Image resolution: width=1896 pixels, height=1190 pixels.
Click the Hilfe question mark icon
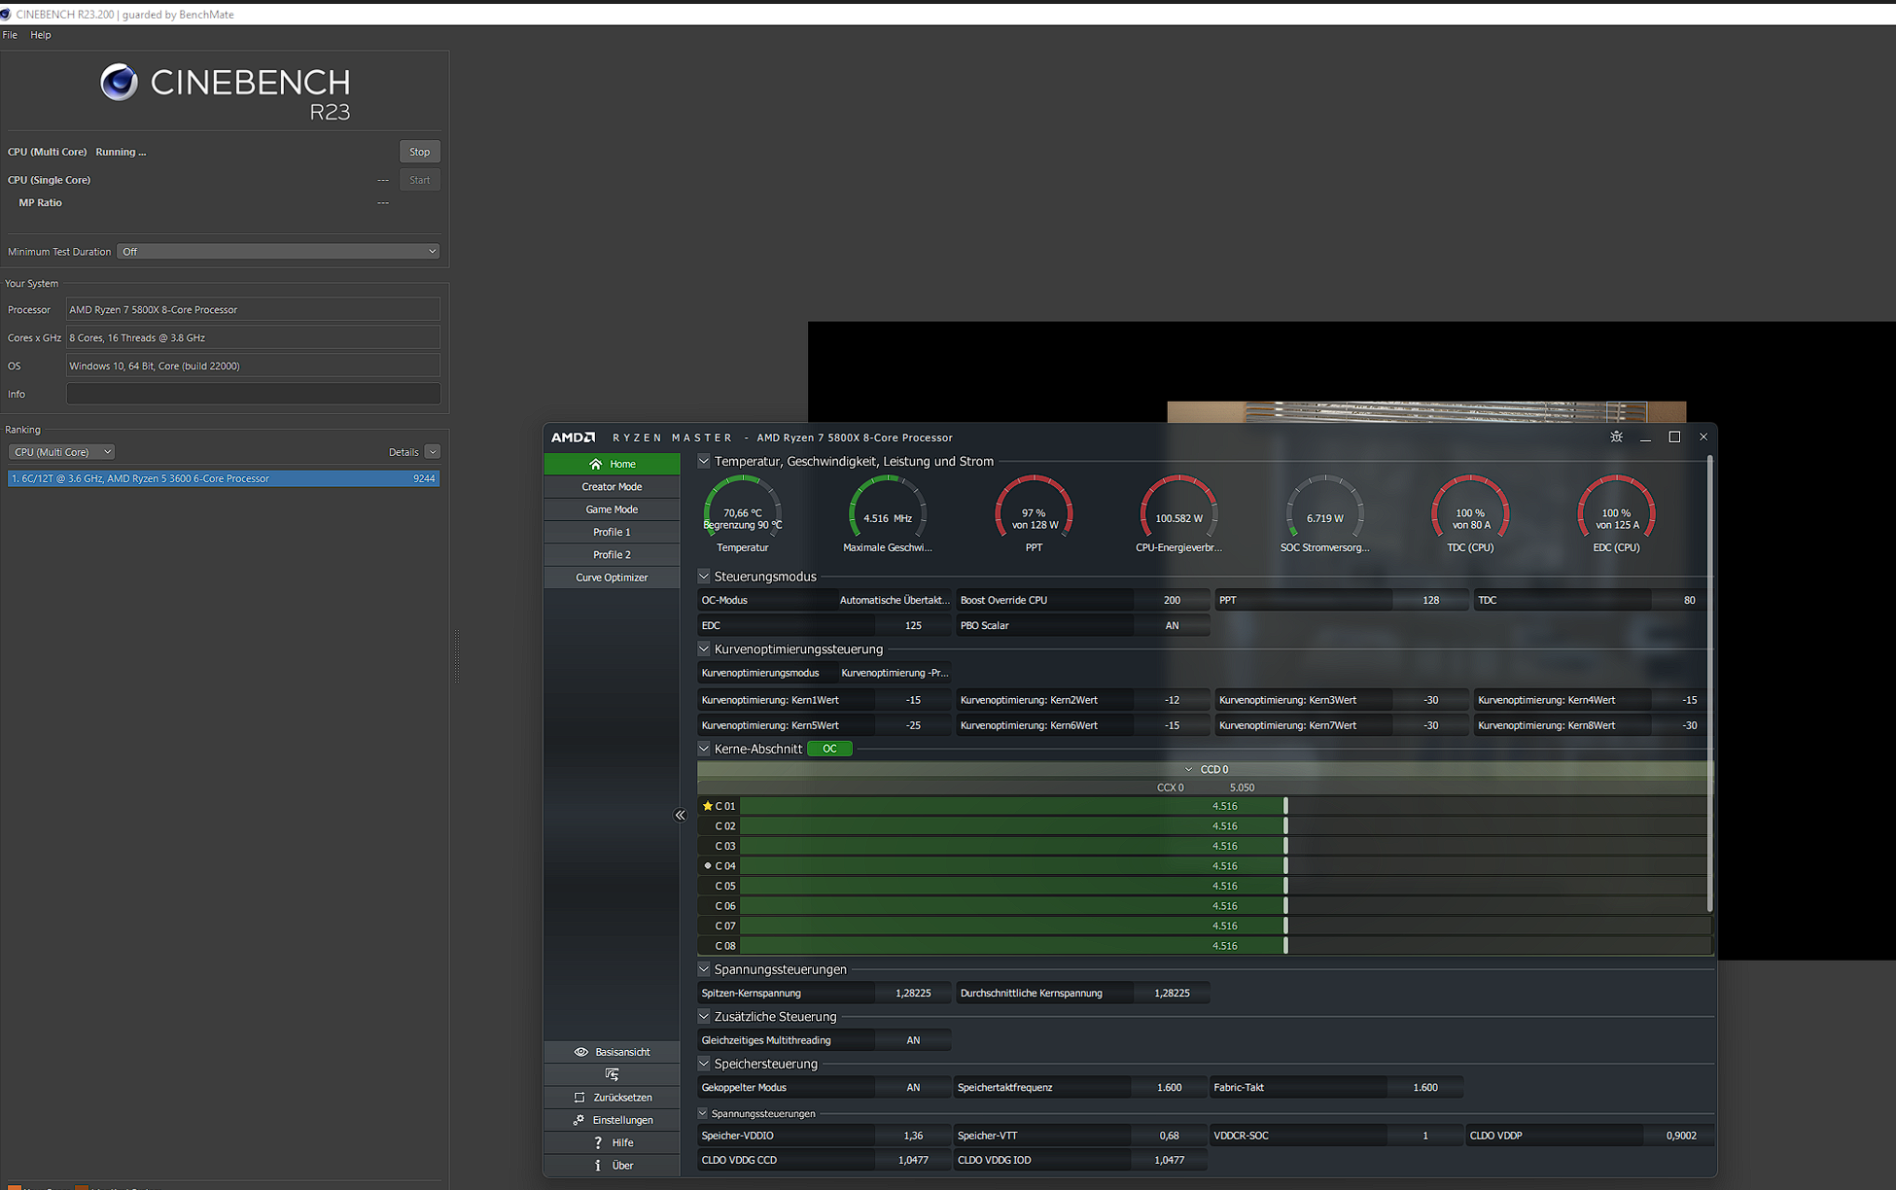coord(597,1143)
